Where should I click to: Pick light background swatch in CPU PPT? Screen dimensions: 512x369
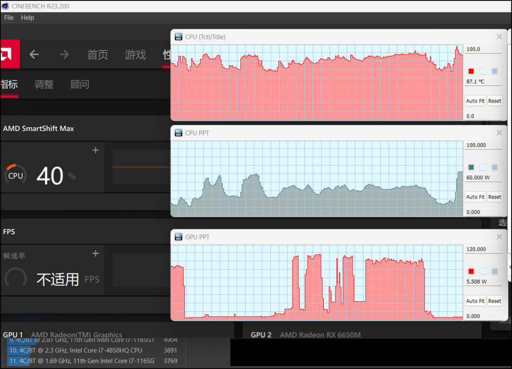483,167
